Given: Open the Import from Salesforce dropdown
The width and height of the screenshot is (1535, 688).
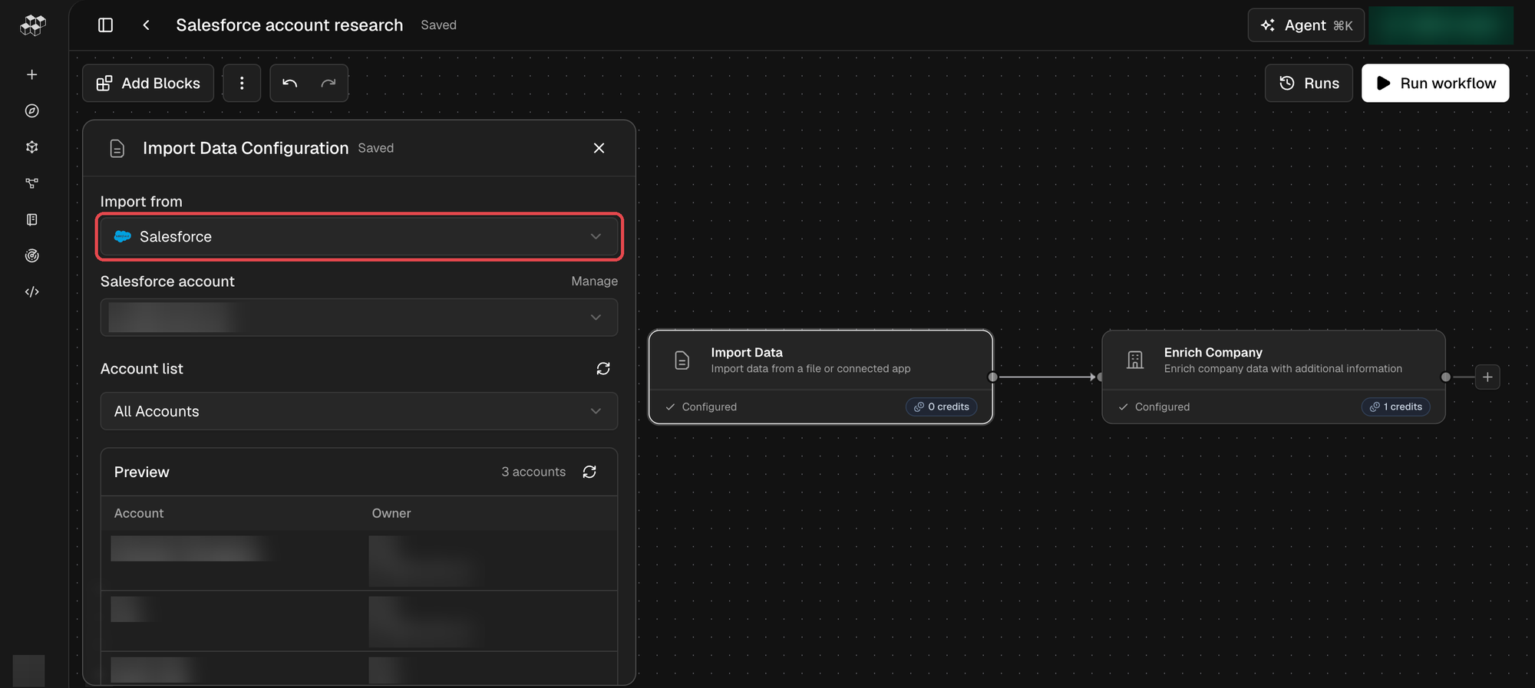Looking at the screenshot, I should coord(359,236).
